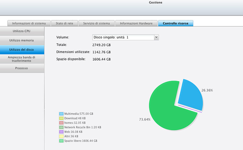Click the Controllo risorse tab
The height and width of the screenshot is (150, 243).
click(x=175, y=23)
